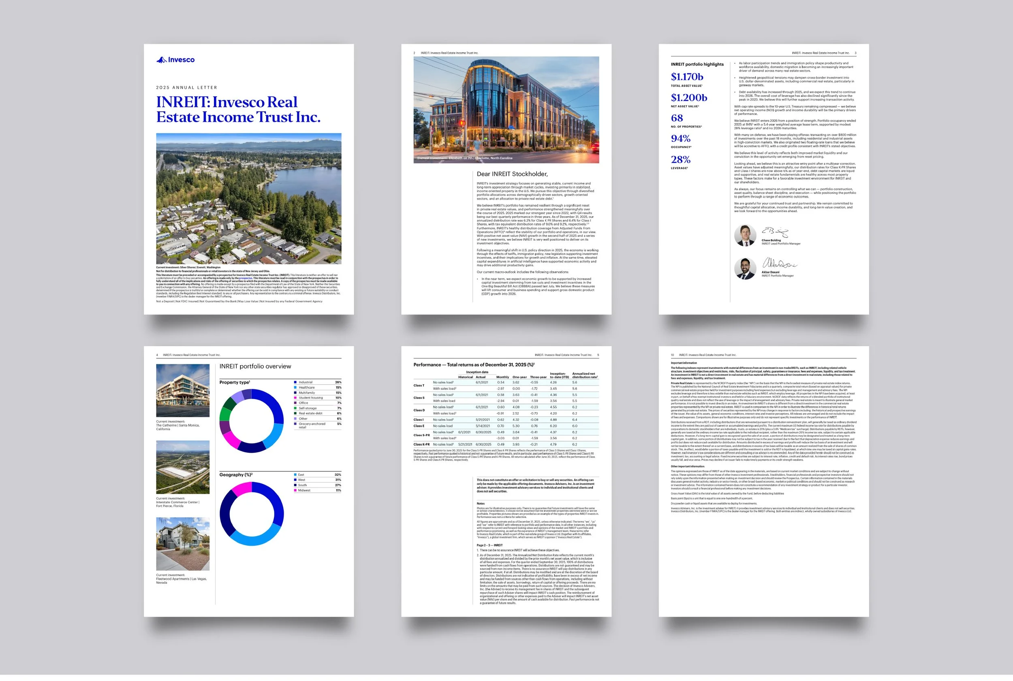Viewport: 1013px width, 681px height.
Task: Click Chase Bolding's handwritten signature
Action: click(x=775, y=232)
